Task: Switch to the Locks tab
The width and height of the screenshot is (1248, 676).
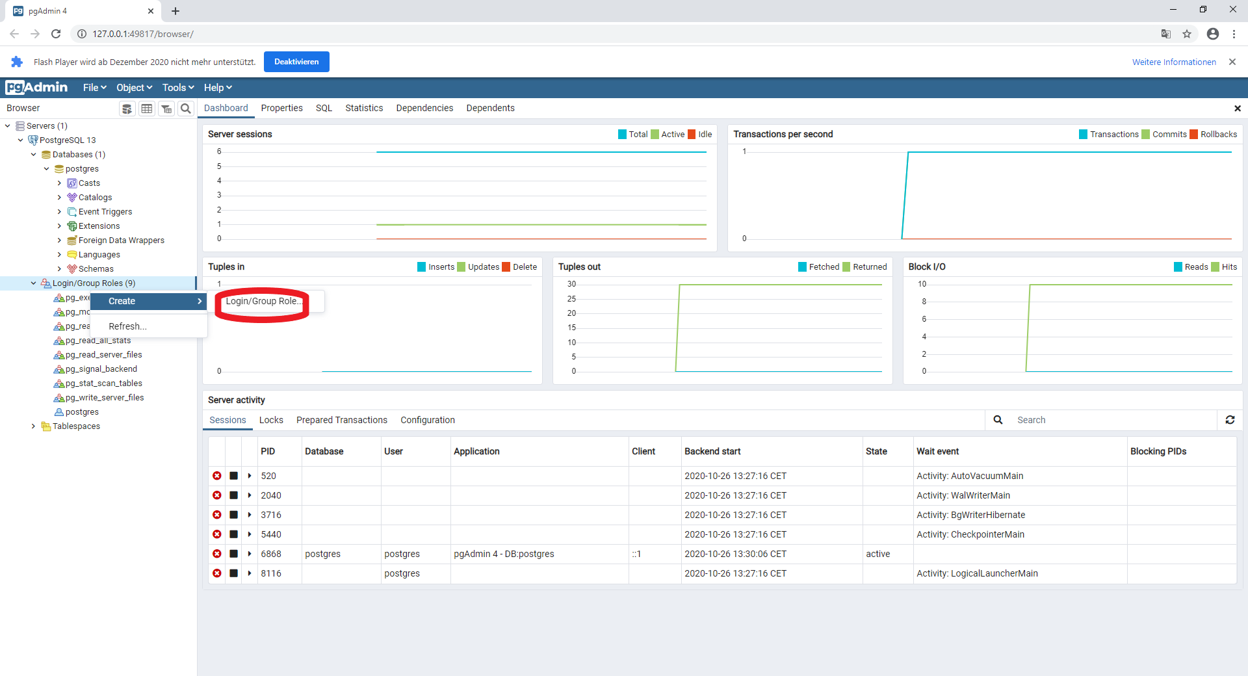Action: (x=271, y=421)
